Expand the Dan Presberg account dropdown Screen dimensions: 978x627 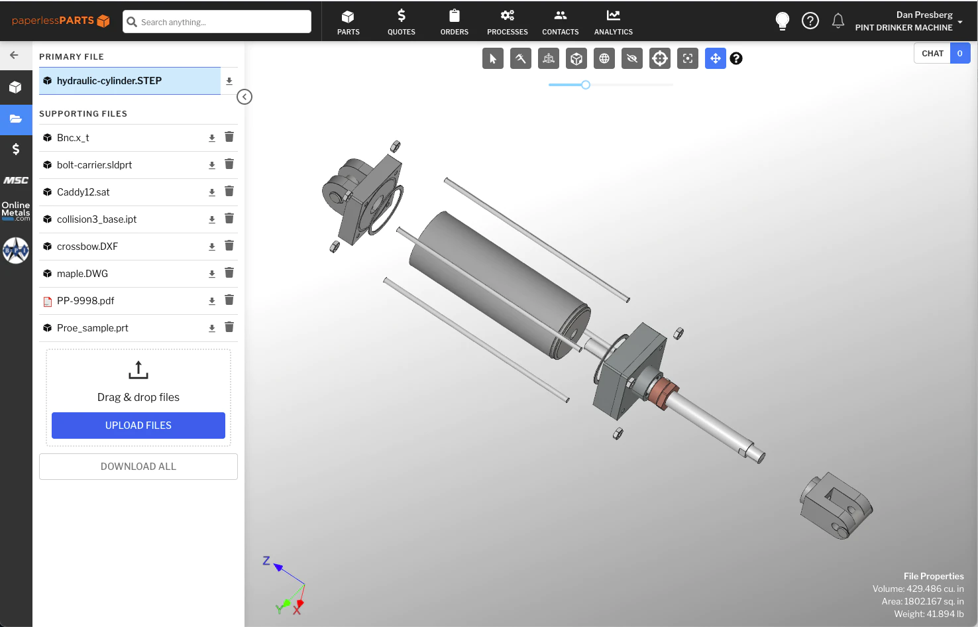(909, 21)
